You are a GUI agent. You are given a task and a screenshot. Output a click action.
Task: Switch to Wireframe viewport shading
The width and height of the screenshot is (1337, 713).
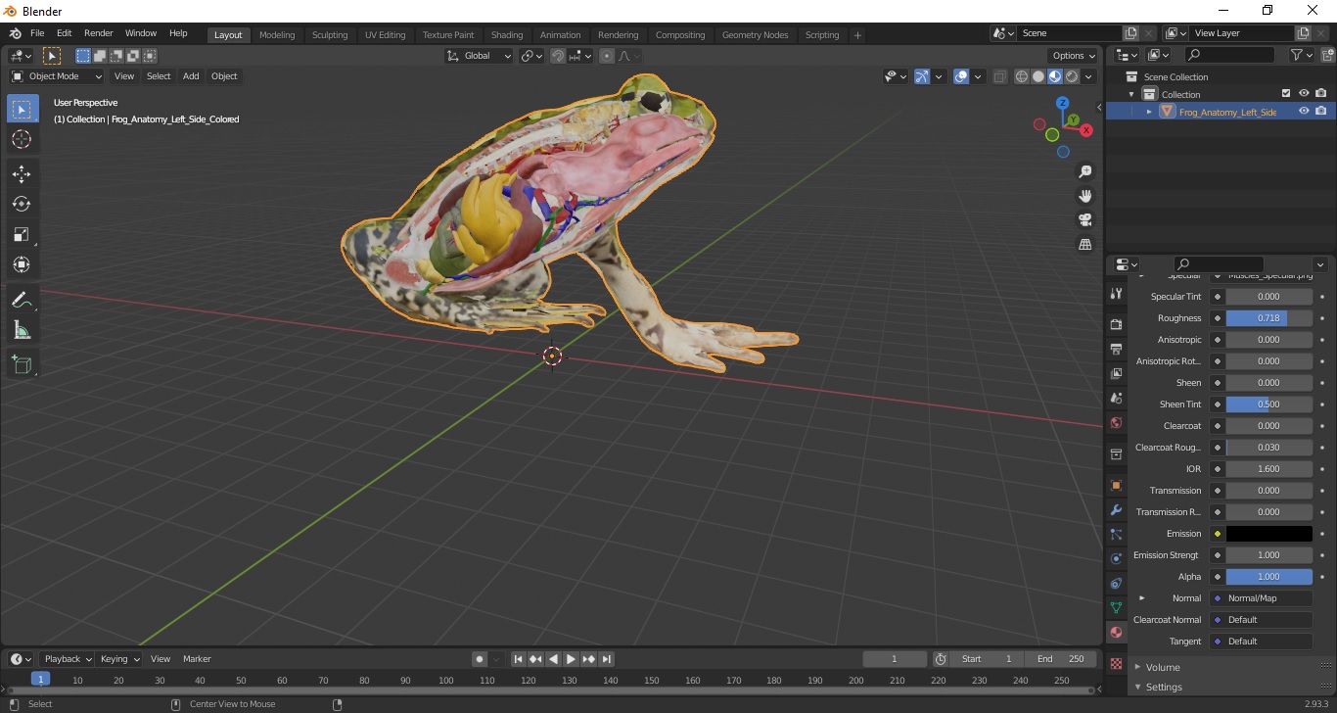(1022, 76)
